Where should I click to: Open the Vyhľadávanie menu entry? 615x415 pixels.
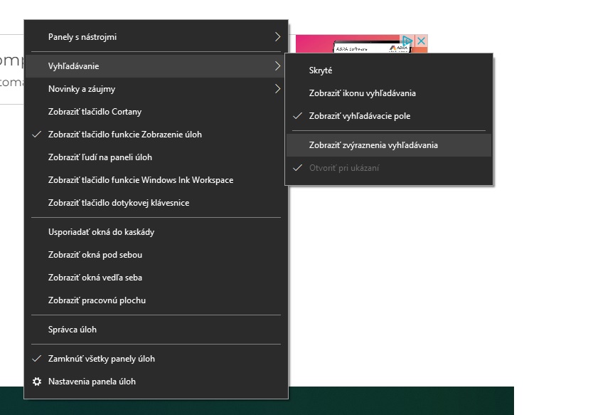tap(156, 66)
